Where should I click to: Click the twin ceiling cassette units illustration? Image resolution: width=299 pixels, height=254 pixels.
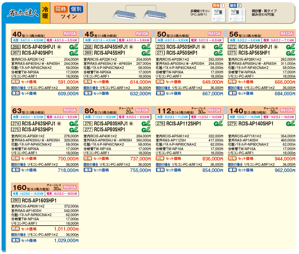[x=140, y=13]
